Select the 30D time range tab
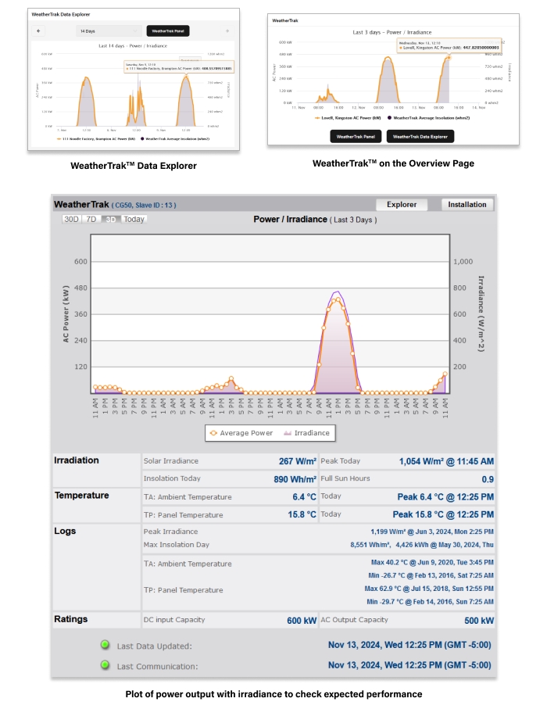The height and width of the screenshot is (709, 547). (71, 219)
